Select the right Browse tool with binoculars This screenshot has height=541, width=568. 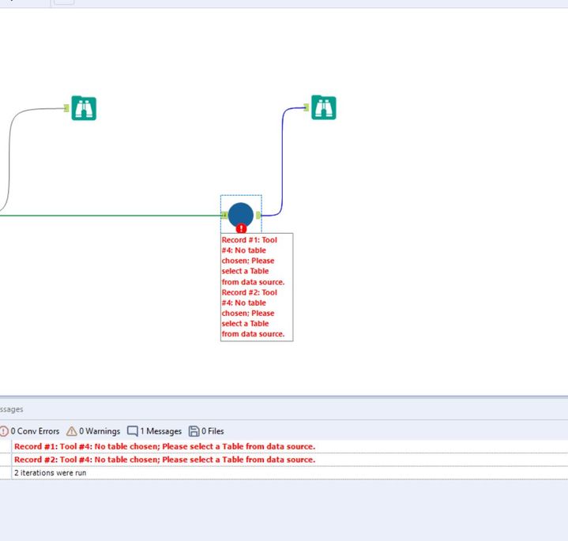tap(323, 107)
